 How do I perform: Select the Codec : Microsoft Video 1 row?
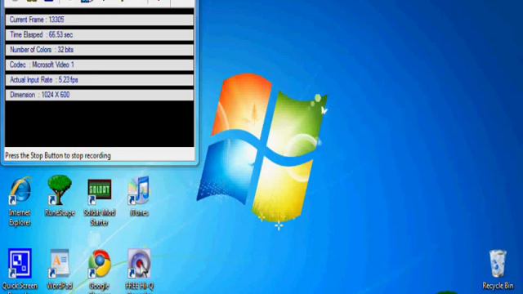tap(99, 65)
